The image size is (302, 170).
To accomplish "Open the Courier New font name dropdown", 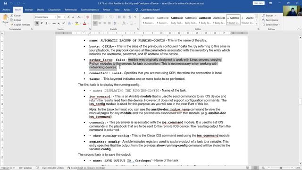I will pyautogui.click(x=56, y=17).
